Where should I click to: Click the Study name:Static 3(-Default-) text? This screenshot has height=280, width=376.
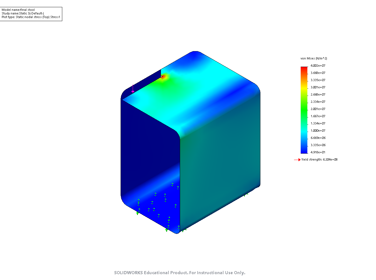23,13
